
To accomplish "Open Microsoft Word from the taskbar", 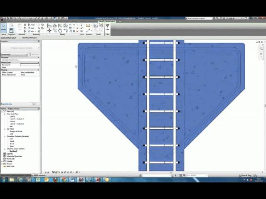I will pyautogui.click(x=72, y=180).
